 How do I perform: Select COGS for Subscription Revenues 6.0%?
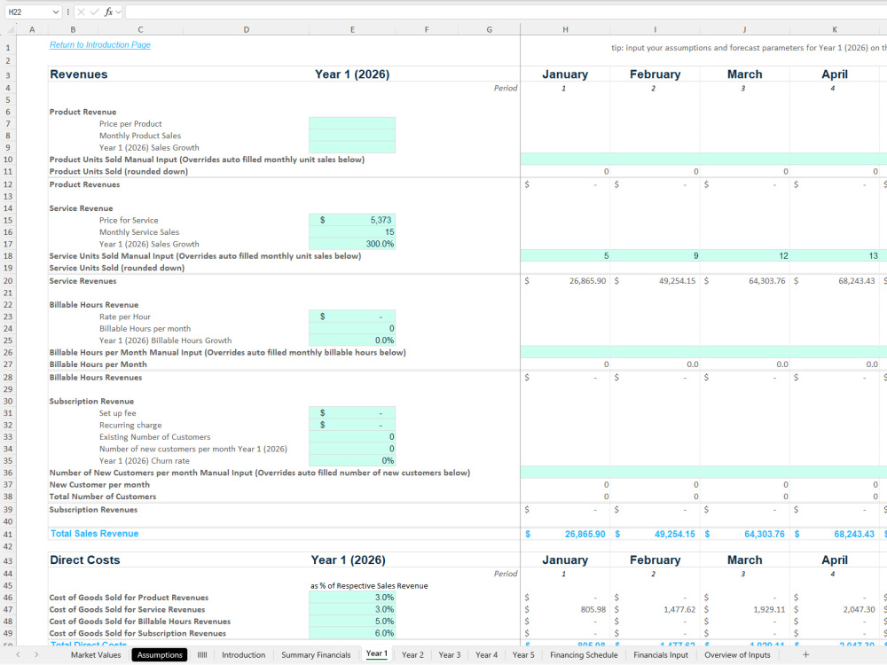pos(352,633)
